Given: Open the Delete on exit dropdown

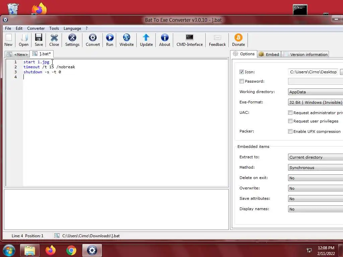Looking at the screenshot, I should click(x=316, y=178).
